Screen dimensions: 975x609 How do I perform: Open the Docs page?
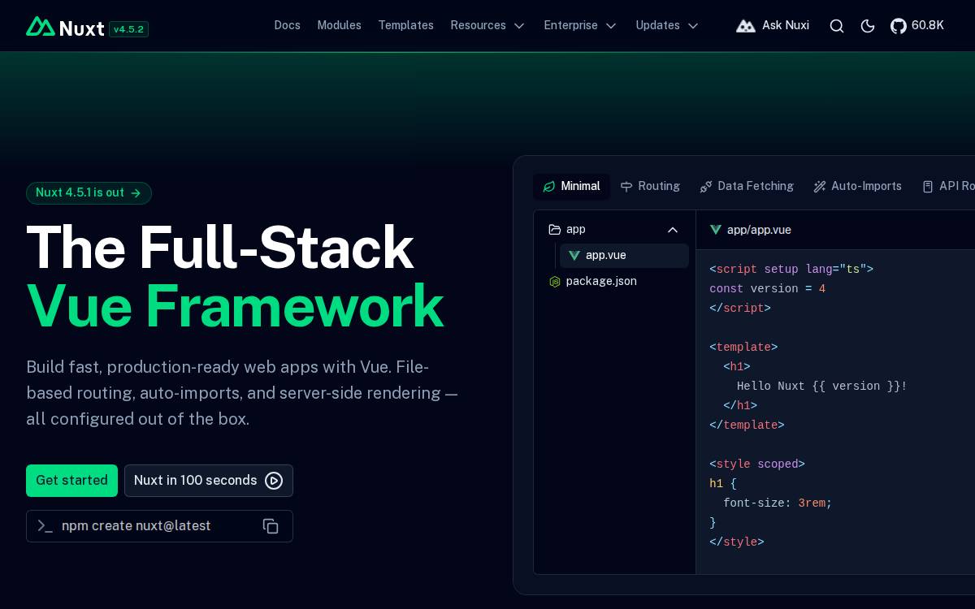(288, 25)
